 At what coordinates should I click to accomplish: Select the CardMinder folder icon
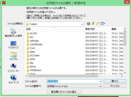28,44
